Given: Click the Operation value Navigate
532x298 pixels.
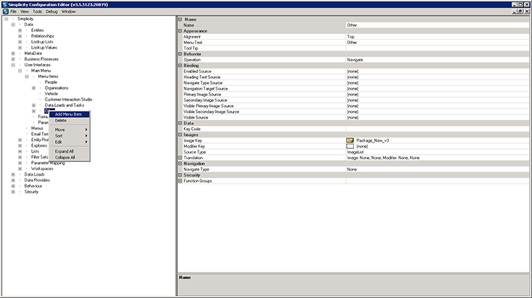Looking at the screenshot, I should (x=437, y=59).
